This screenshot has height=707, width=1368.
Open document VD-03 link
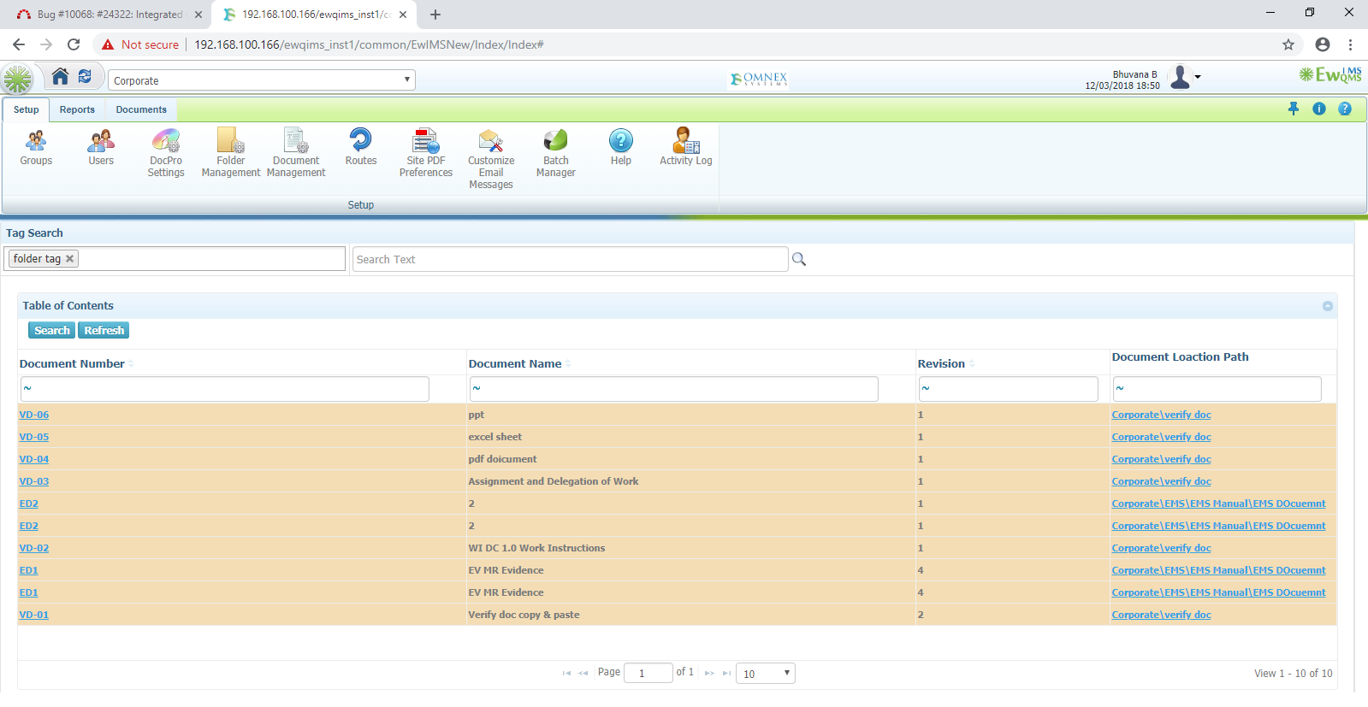point(34,481)
